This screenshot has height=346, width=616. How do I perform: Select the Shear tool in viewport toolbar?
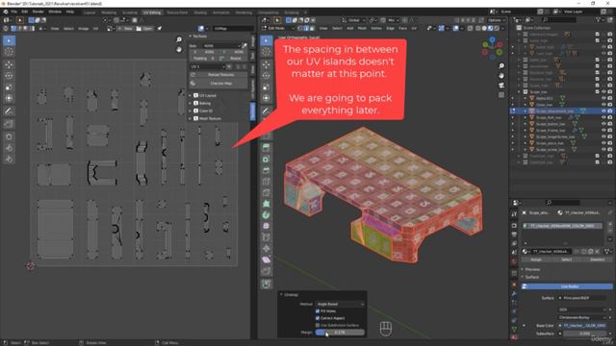[267, 259]
